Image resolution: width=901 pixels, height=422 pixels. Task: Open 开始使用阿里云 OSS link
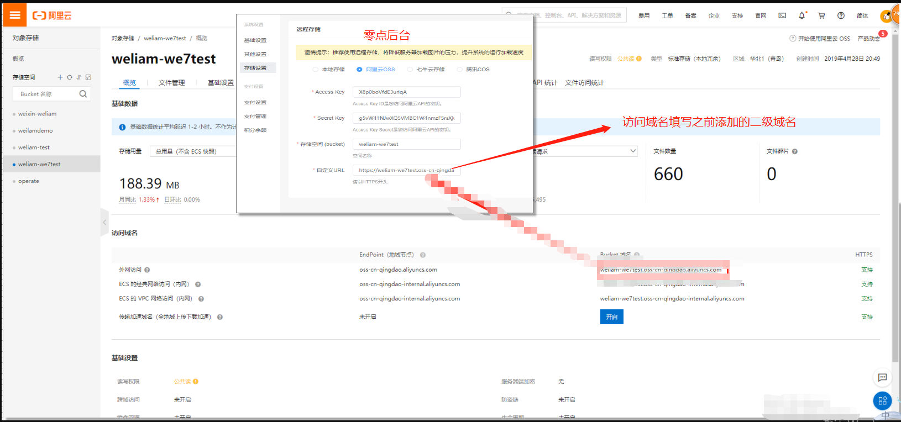click(824, 39)
